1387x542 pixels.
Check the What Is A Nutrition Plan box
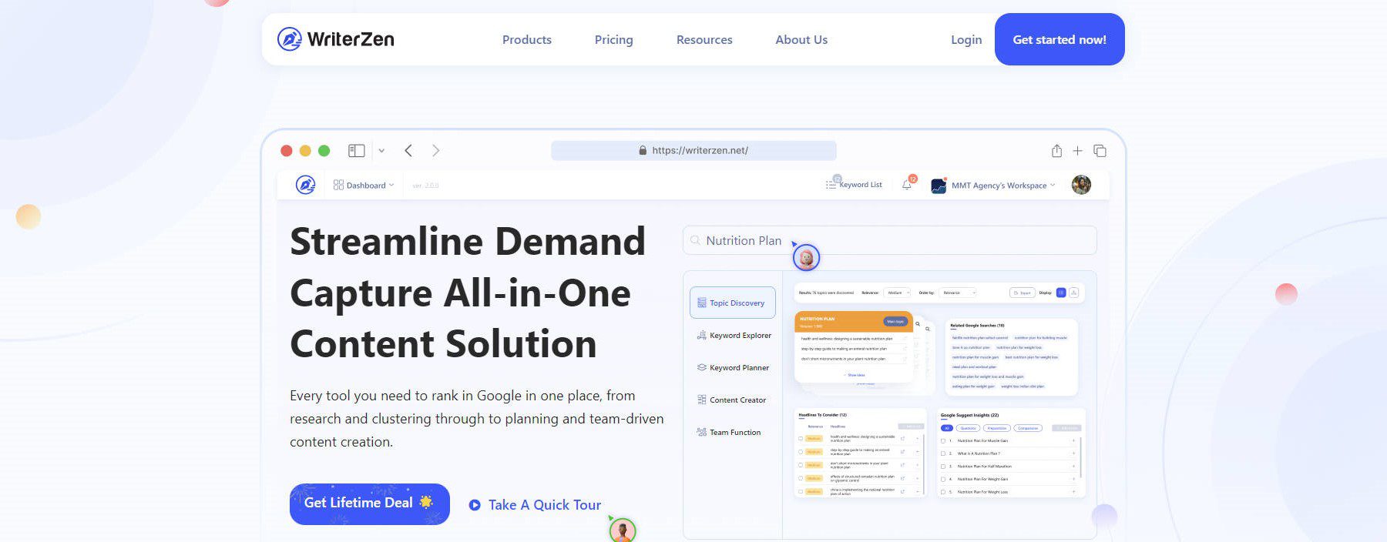point(943,453)
